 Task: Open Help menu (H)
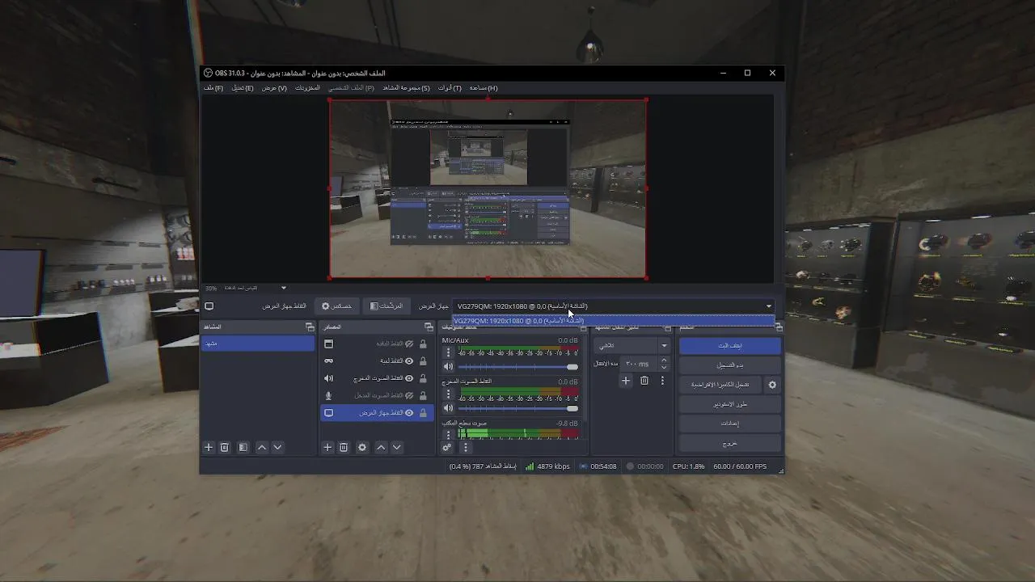484,87
